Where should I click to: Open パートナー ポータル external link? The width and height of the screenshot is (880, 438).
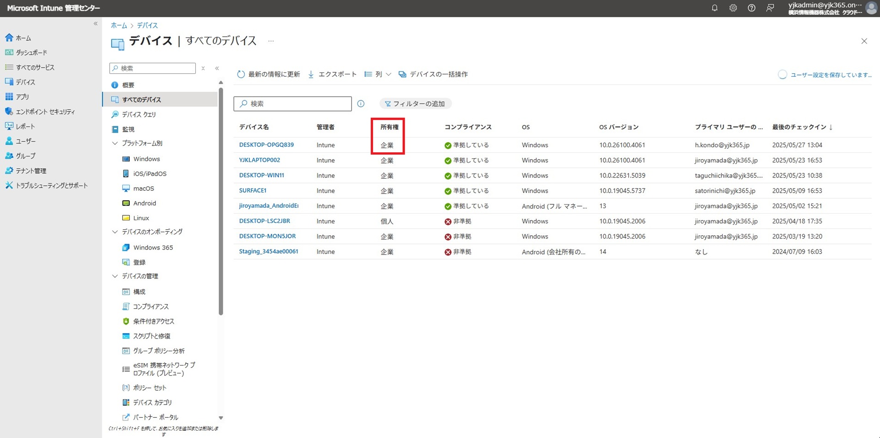click(155, 417)
